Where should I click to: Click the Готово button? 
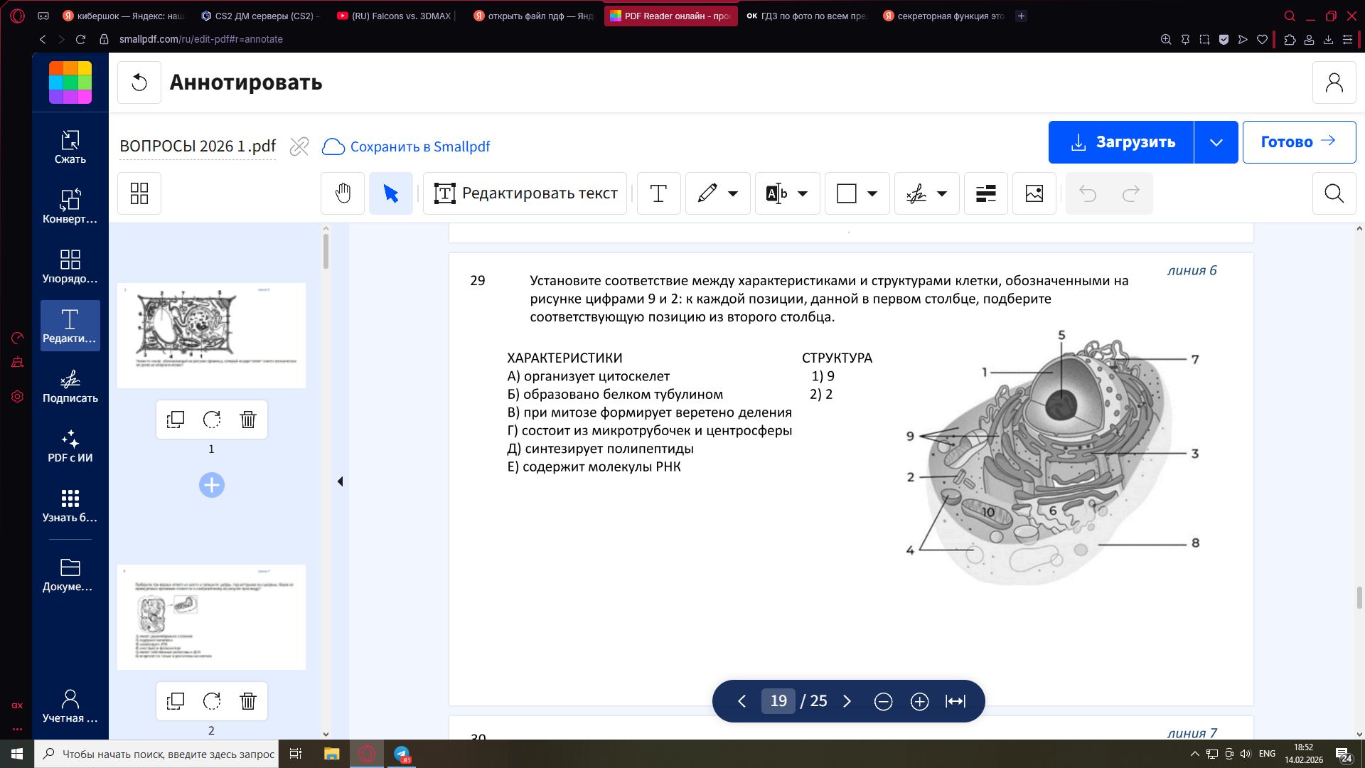(1299, 142)
